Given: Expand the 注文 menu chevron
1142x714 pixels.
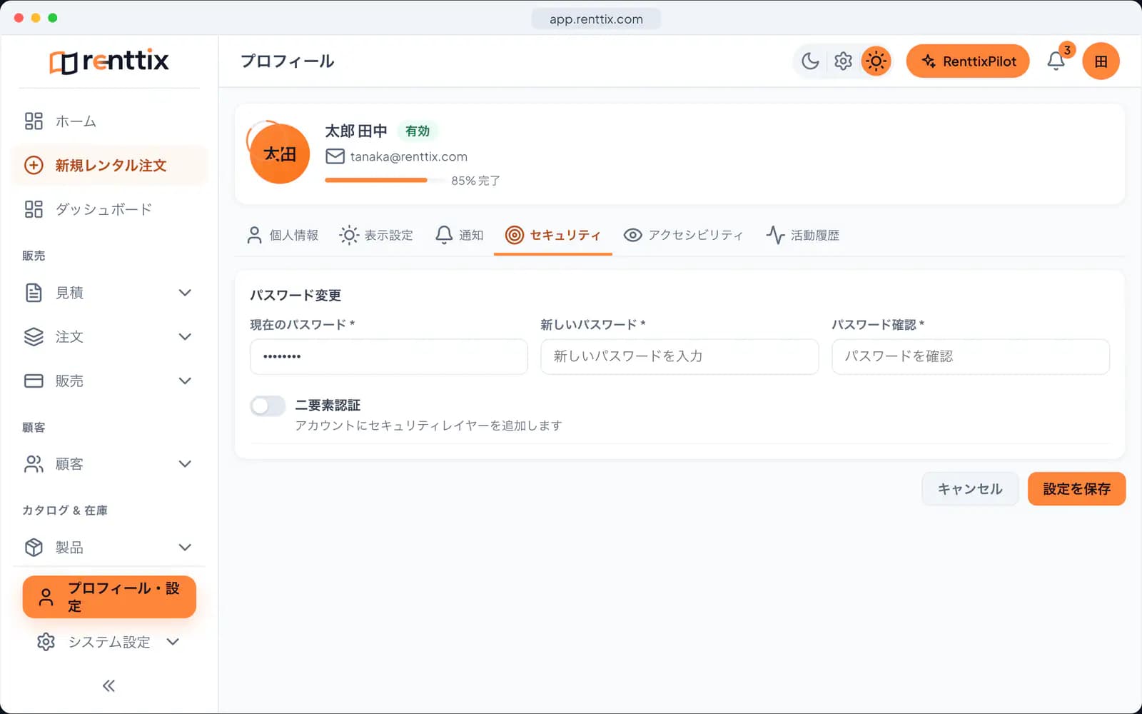Looking at the screenshot, I should [x=185, y=337].
